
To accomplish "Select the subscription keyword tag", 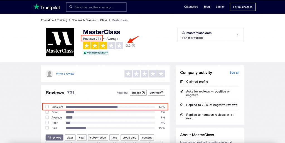I will click(98, 137).
